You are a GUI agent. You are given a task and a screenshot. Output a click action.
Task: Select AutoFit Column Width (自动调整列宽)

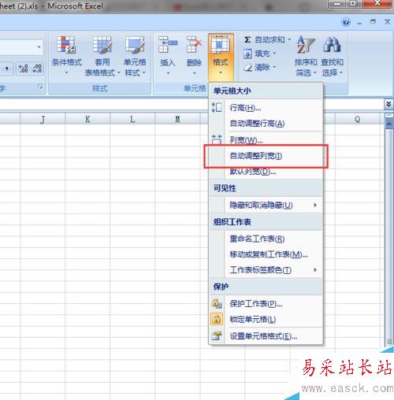coord(266,156)
